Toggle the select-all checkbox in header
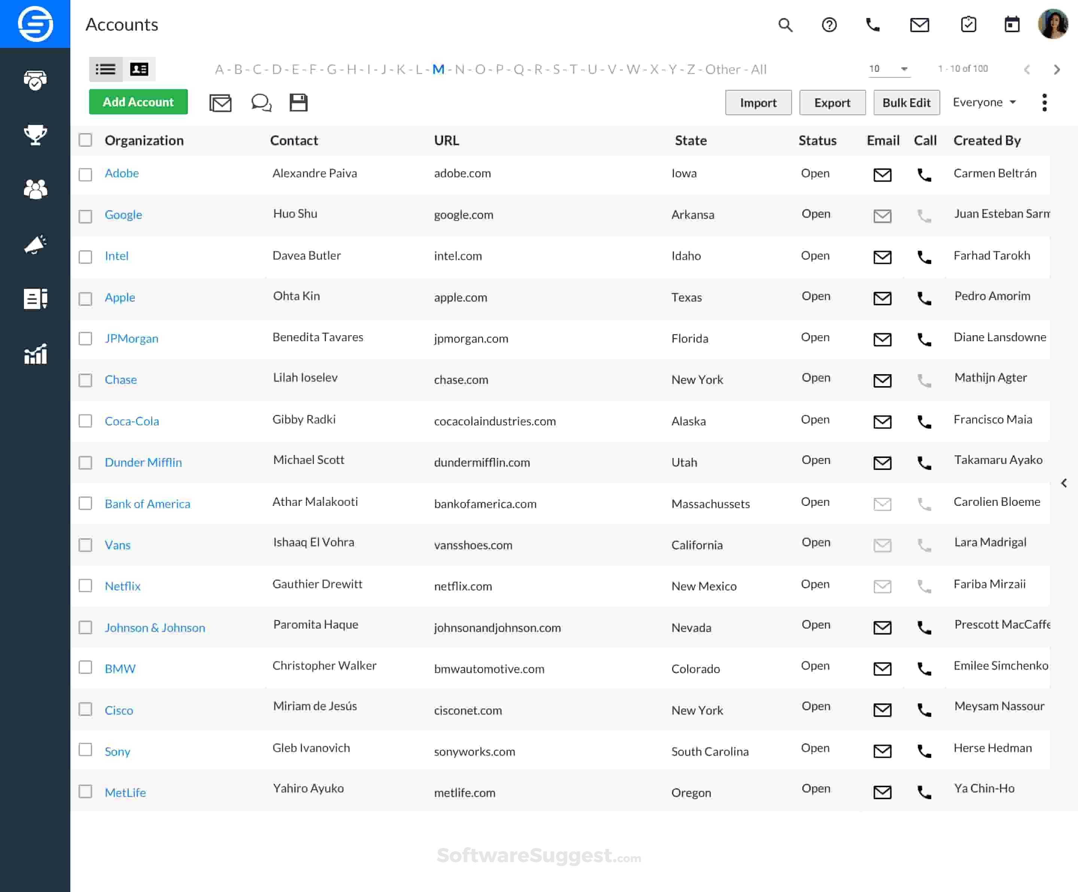Screen dimensions: 1078x892 86,140
